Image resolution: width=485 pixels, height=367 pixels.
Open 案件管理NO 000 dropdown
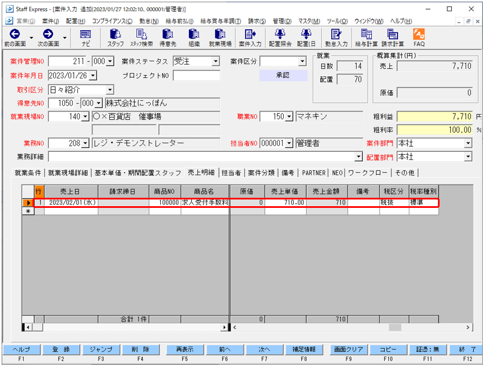(110, 61)
